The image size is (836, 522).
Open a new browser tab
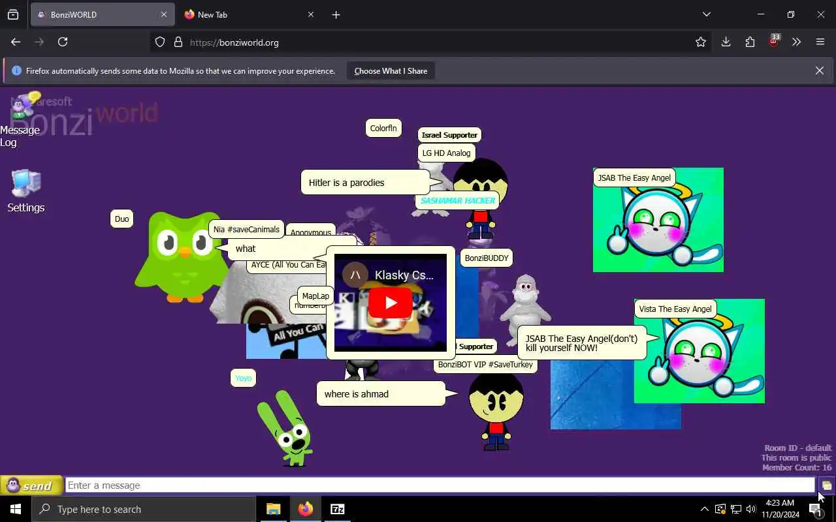[x=336, y=14]
